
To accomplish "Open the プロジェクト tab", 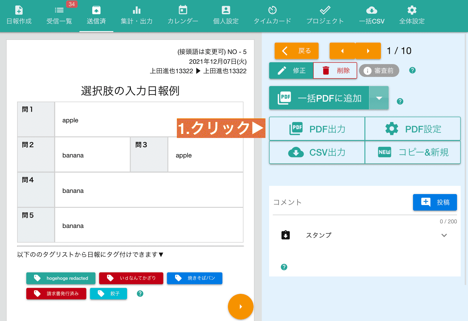I will pyautogui.click(x=325, y=15).
